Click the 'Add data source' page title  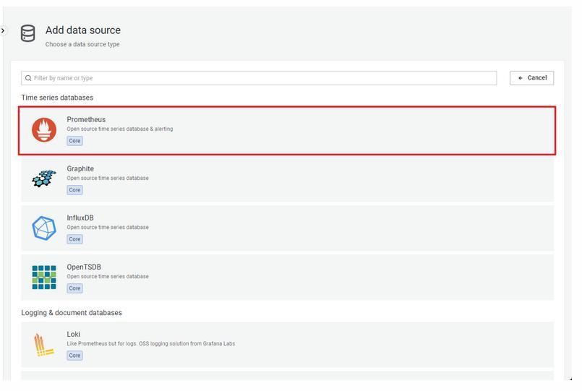pyautogui.click(x=82, y=30)
